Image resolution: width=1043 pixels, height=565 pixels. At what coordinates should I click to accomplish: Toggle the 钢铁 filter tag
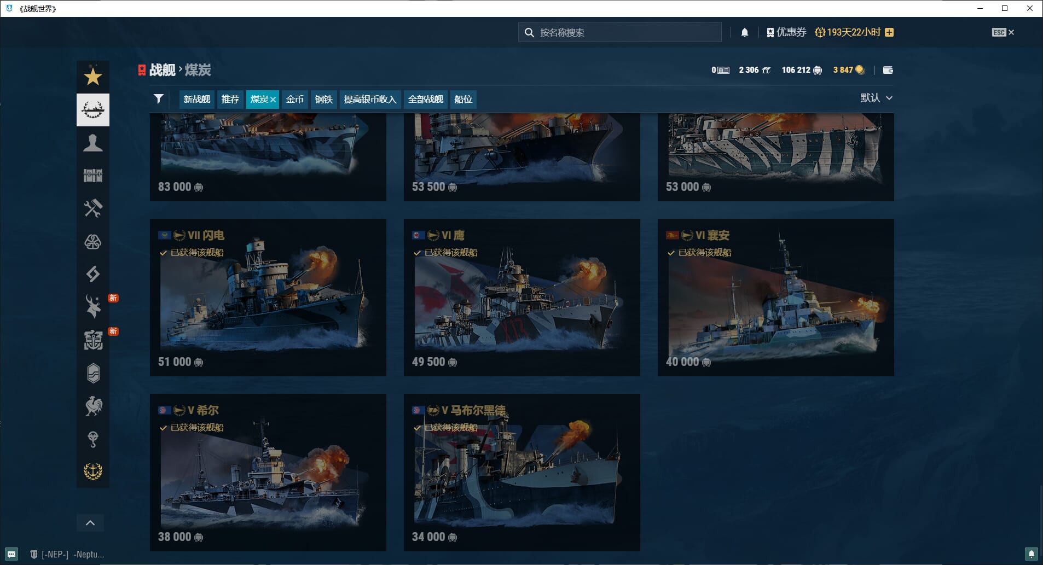point(323,100)
